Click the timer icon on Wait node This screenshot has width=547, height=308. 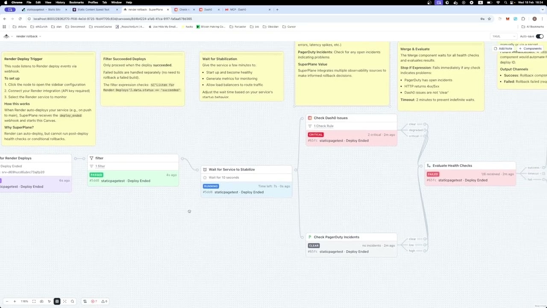(x=205, y=169)
